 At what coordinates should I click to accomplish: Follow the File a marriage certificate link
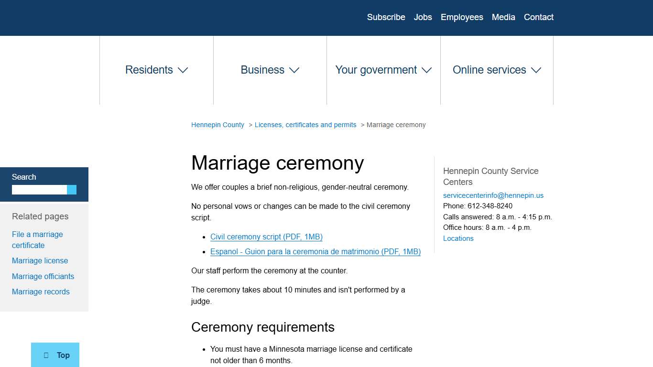pos(37,239)
